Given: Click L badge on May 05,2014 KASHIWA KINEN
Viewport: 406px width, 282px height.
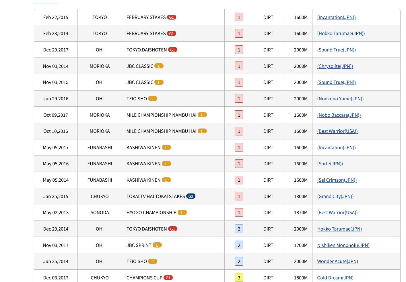Looking at the screenshot, I should (166, 180).
